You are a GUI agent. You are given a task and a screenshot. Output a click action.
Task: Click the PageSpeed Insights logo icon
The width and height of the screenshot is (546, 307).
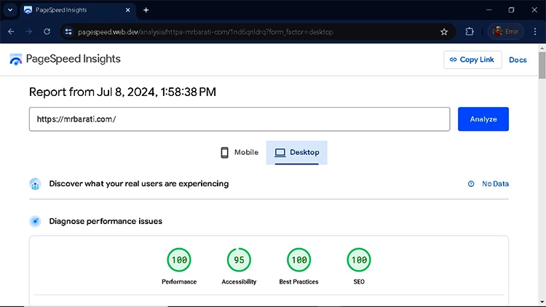[16, 60]
